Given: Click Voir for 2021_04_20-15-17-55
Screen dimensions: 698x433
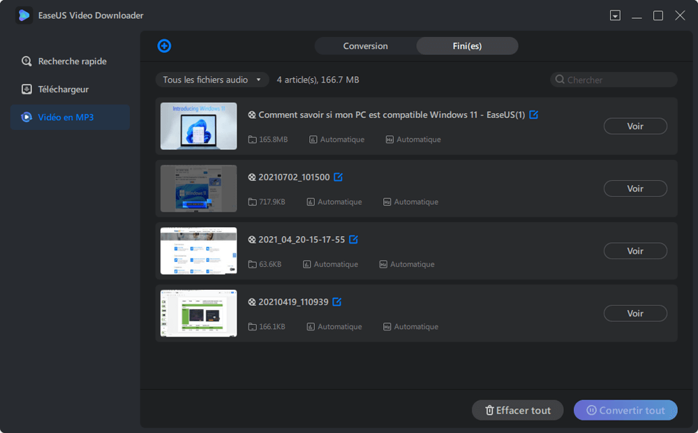Looking at the screenshot, I should coord(635,251).
